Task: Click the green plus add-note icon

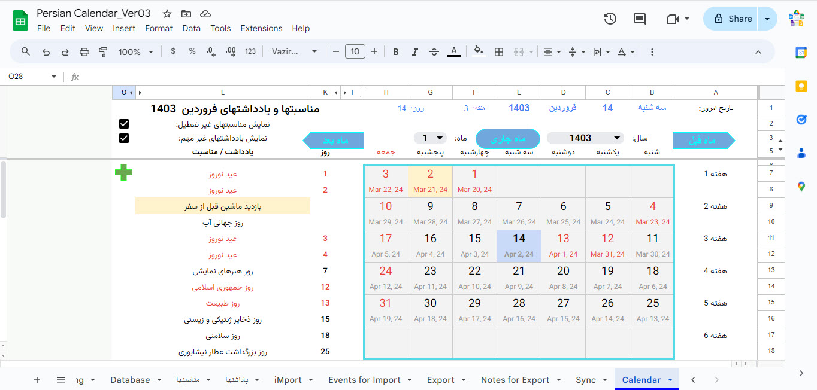Action: point(124,173)
